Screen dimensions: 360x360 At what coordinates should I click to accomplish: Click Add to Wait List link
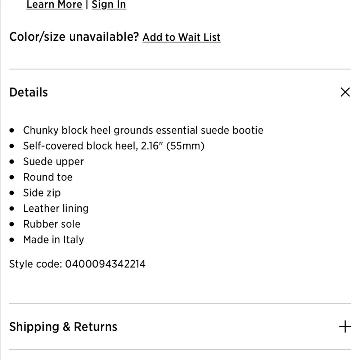[x=181, y=37]
